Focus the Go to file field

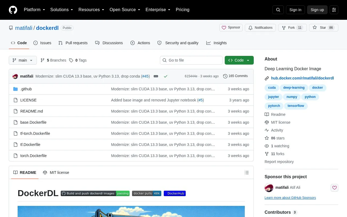tap(191, 60)
